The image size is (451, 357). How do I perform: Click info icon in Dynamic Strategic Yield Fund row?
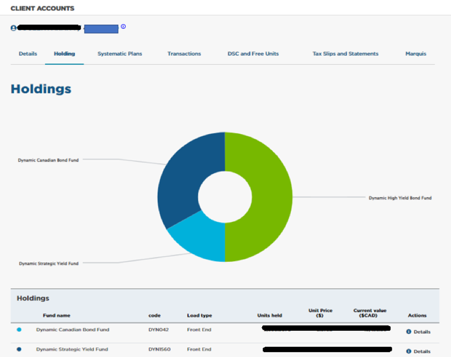(408, 351)
